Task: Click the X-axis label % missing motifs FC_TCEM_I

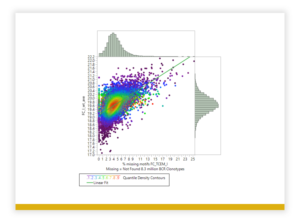Action: [x=145, y=164]
